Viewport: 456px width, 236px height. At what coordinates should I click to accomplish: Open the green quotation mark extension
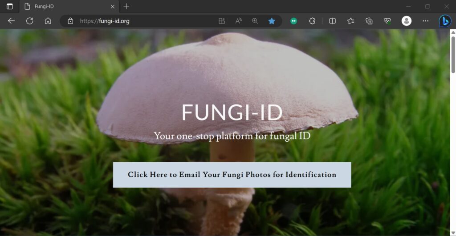(294, 21)
